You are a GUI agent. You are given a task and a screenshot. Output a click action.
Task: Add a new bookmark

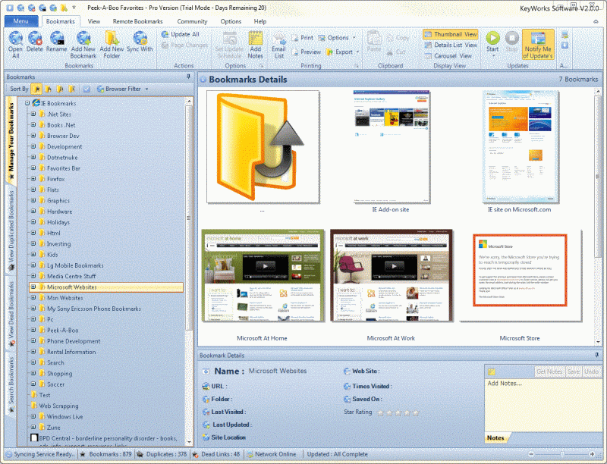tap(83, 45)
